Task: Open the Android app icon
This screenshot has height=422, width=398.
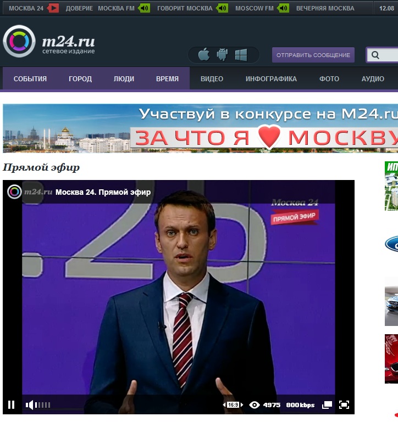Action: coord(222,55)
